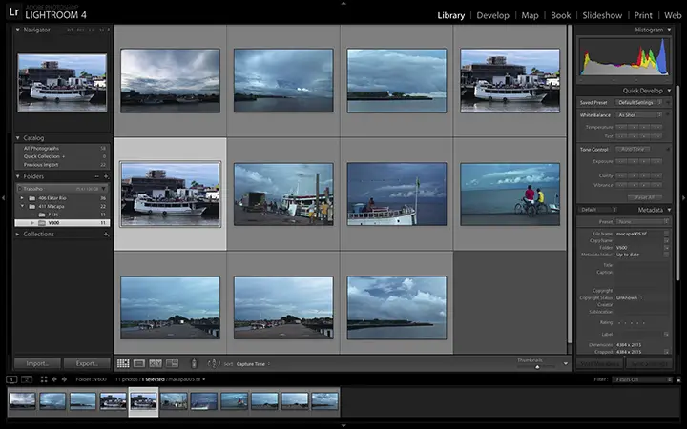Adjust the Thumbnails size slider
Viewport: 687px width, 429px height.
pos(537,366)
